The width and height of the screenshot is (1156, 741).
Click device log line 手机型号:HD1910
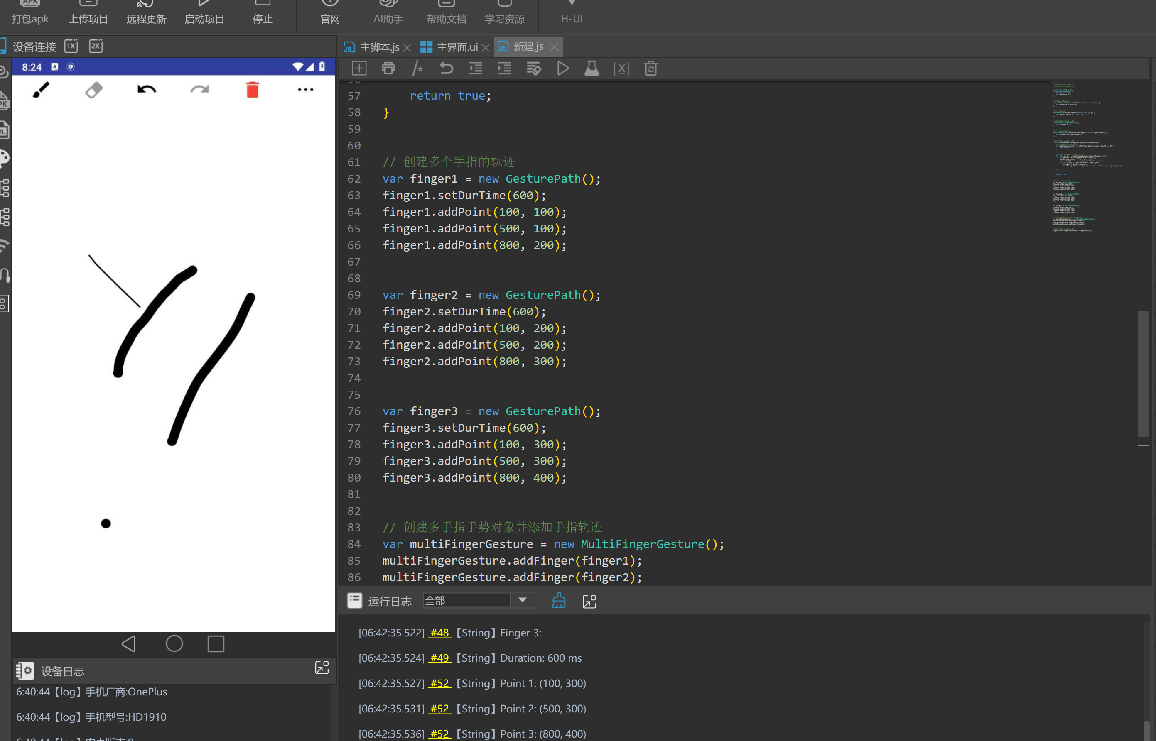tap(91, 717)
